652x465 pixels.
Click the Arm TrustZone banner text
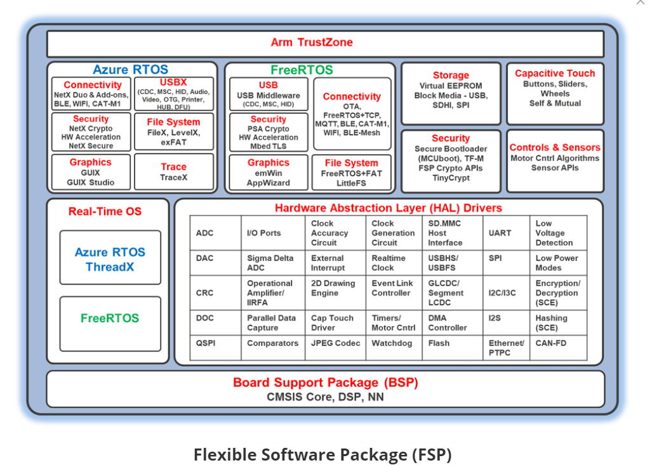[312, 43]
